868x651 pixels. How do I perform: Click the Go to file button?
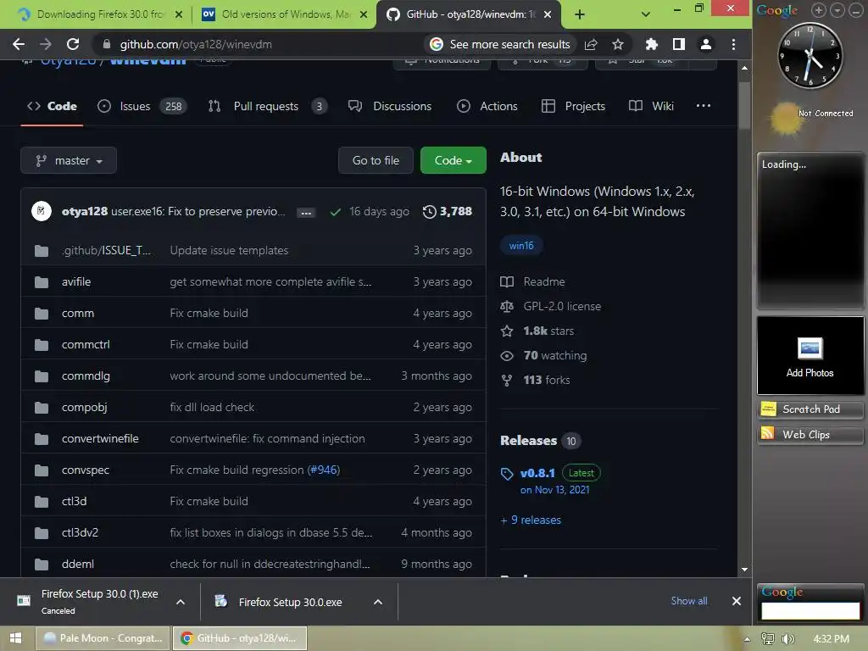[x=376, y=160]
